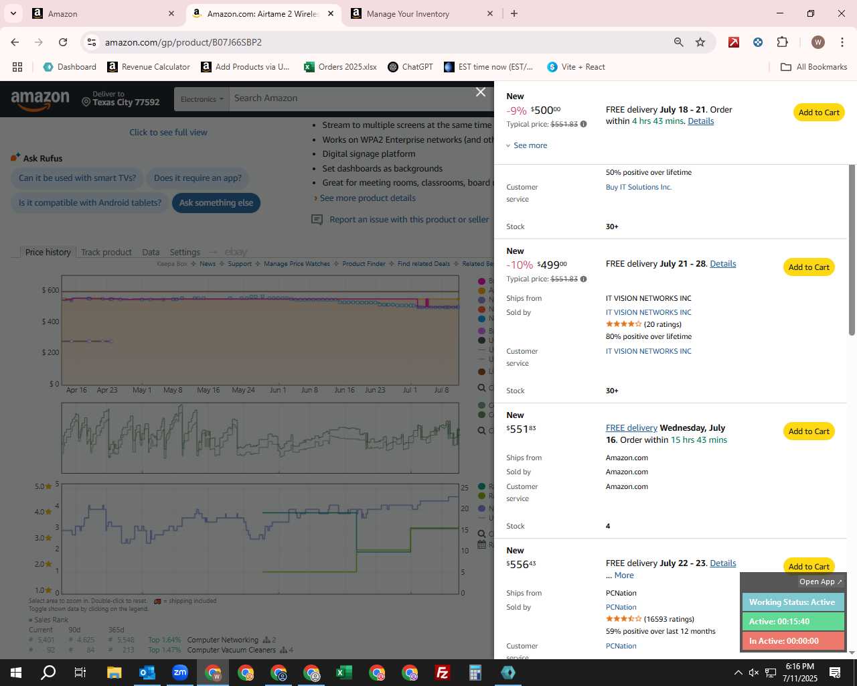Open FileZilla from the taskbar
Screen dimensions: 857x686
[x=442, y=673]
